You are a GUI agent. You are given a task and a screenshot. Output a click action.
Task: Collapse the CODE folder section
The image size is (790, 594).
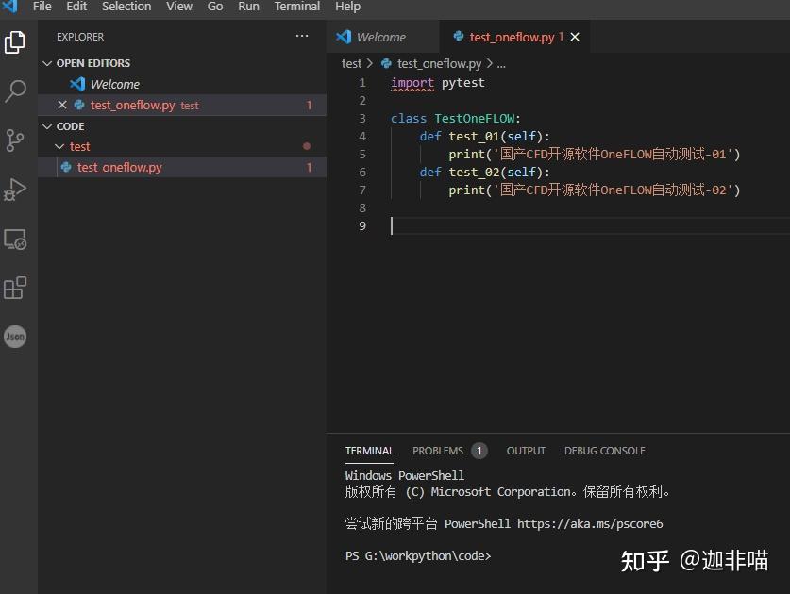click(47, 125)
